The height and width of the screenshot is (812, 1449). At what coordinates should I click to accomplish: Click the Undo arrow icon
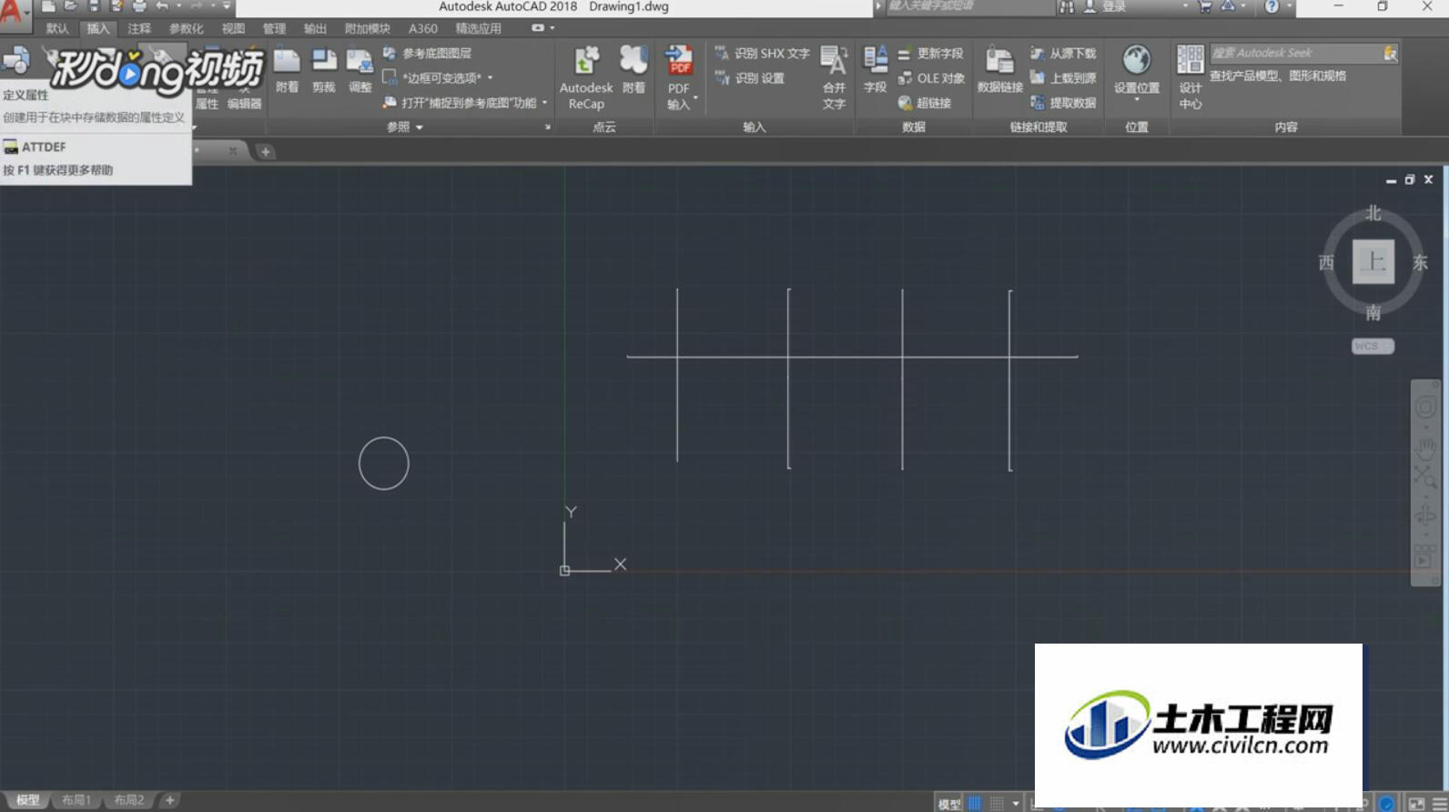pyautogui.click(x=162, y=6)
